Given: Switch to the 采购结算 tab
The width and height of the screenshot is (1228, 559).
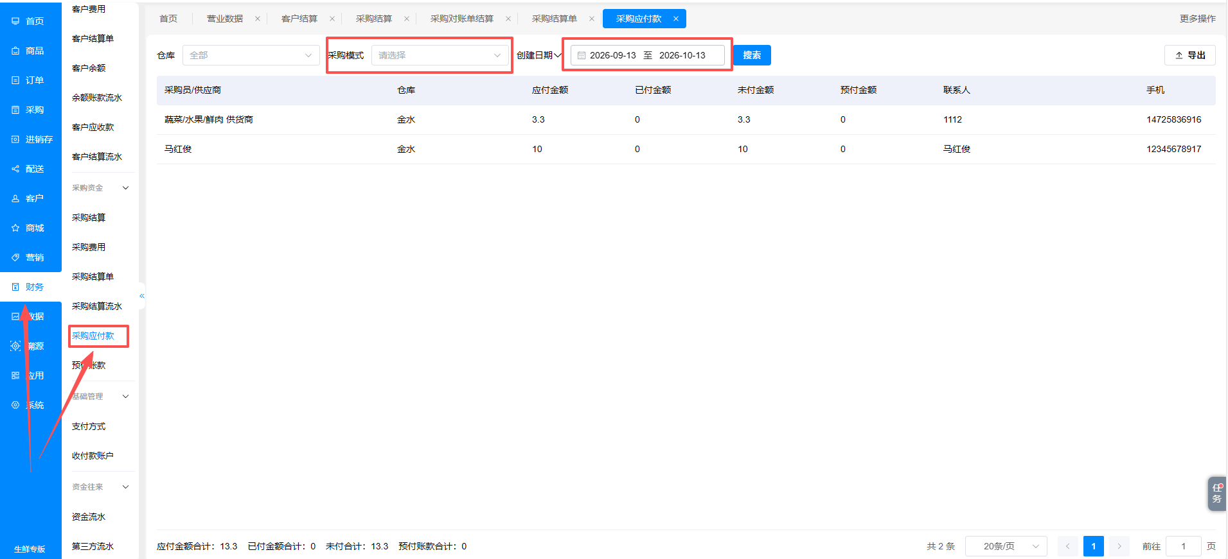Looking at the screenshot, I should click(374, 19).
